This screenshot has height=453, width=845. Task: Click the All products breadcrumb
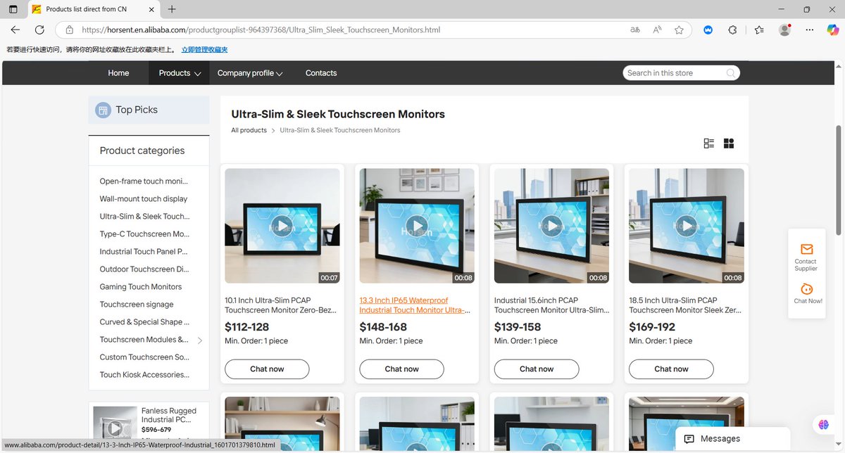click(x=249, y=130)
